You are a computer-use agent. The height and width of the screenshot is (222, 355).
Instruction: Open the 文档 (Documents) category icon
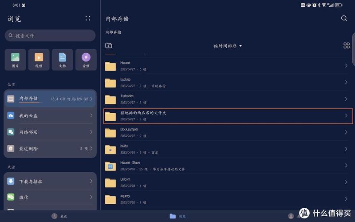point(63,59)
